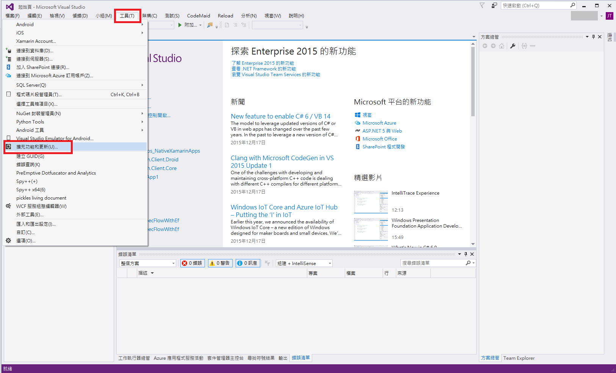The width and height of the screenshot is (616, 373).
Task: Click the Home icon in Solution Explorer
Action: 502,46
